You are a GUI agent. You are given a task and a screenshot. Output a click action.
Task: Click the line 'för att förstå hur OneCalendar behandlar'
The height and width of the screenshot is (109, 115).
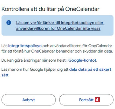tap(57, 51)
